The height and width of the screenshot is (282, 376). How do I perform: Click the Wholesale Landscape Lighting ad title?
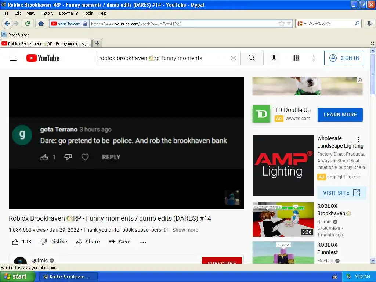pos(340,142)
